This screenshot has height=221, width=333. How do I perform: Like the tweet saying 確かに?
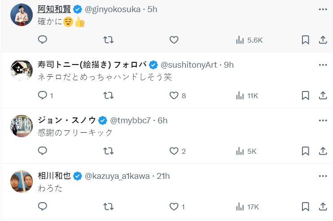coord(174,40)
